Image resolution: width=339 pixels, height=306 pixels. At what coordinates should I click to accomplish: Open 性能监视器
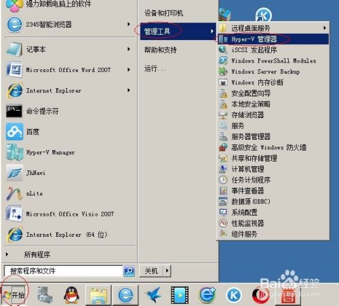[x=273, y=223]
